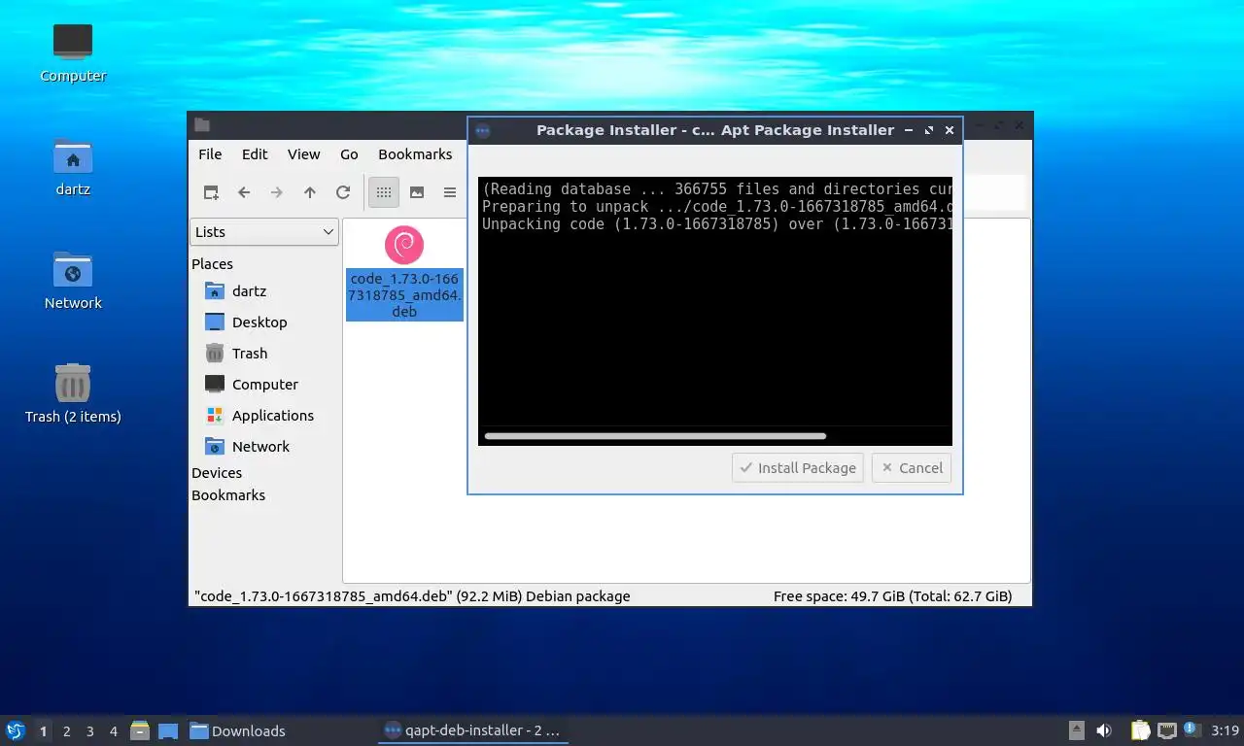This screenshot has height=746, width=1244.
Task: Switch to detailed list view mode
Action: point(450,192)
